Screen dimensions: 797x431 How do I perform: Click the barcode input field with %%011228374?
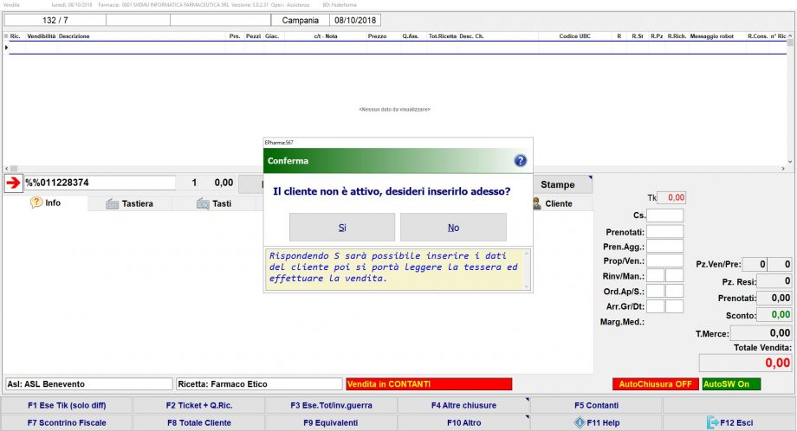100,183
